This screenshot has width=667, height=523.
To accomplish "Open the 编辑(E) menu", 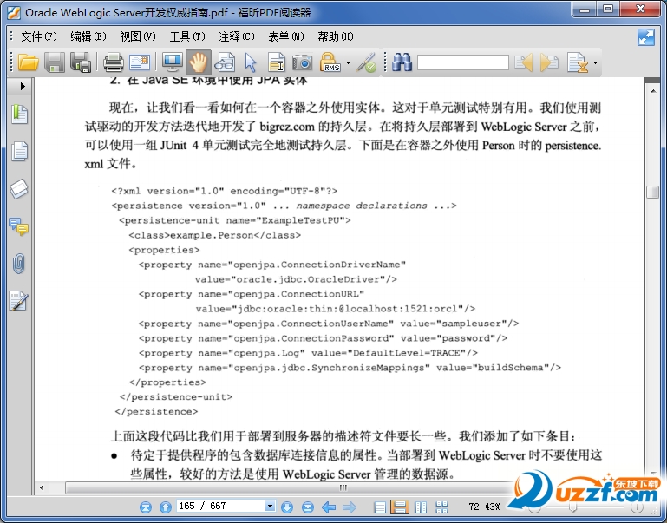I will pyautogui.click(x=88, y=36).
